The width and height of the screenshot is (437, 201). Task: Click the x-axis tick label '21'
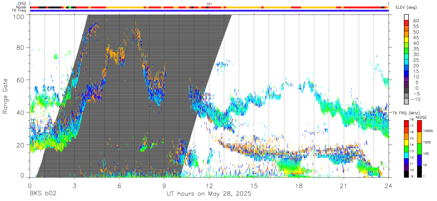pyautogui.click(x=343, y=185)
